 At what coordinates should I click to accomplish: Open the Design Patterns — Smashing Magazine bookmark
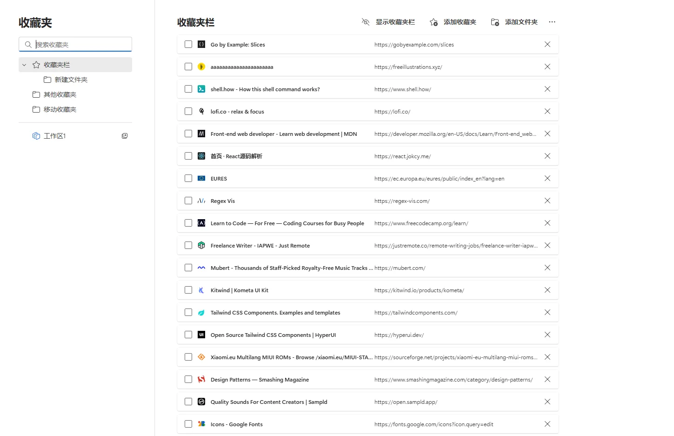click(260, 380)
